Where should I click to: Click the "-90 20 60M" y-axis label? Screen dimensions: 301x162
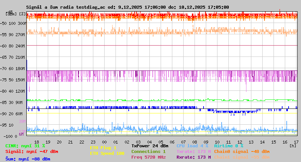12,114
